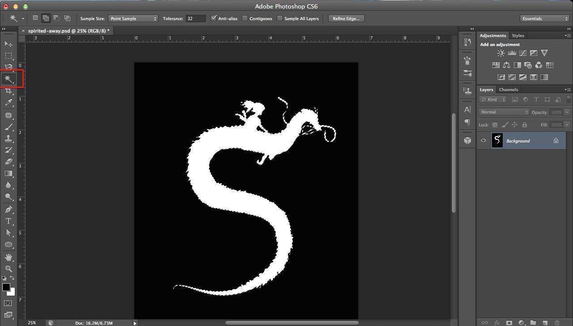Click the Refine Edge button
The height and width of the screenshot is (326, 573).
click(x=346, y=18)
